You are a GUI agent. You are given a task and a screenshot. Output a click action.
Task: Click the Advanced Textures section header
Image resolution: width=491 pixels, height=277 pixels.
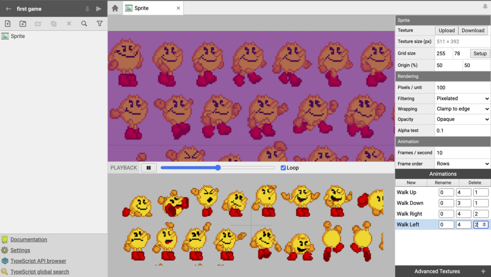pos(443,271)
